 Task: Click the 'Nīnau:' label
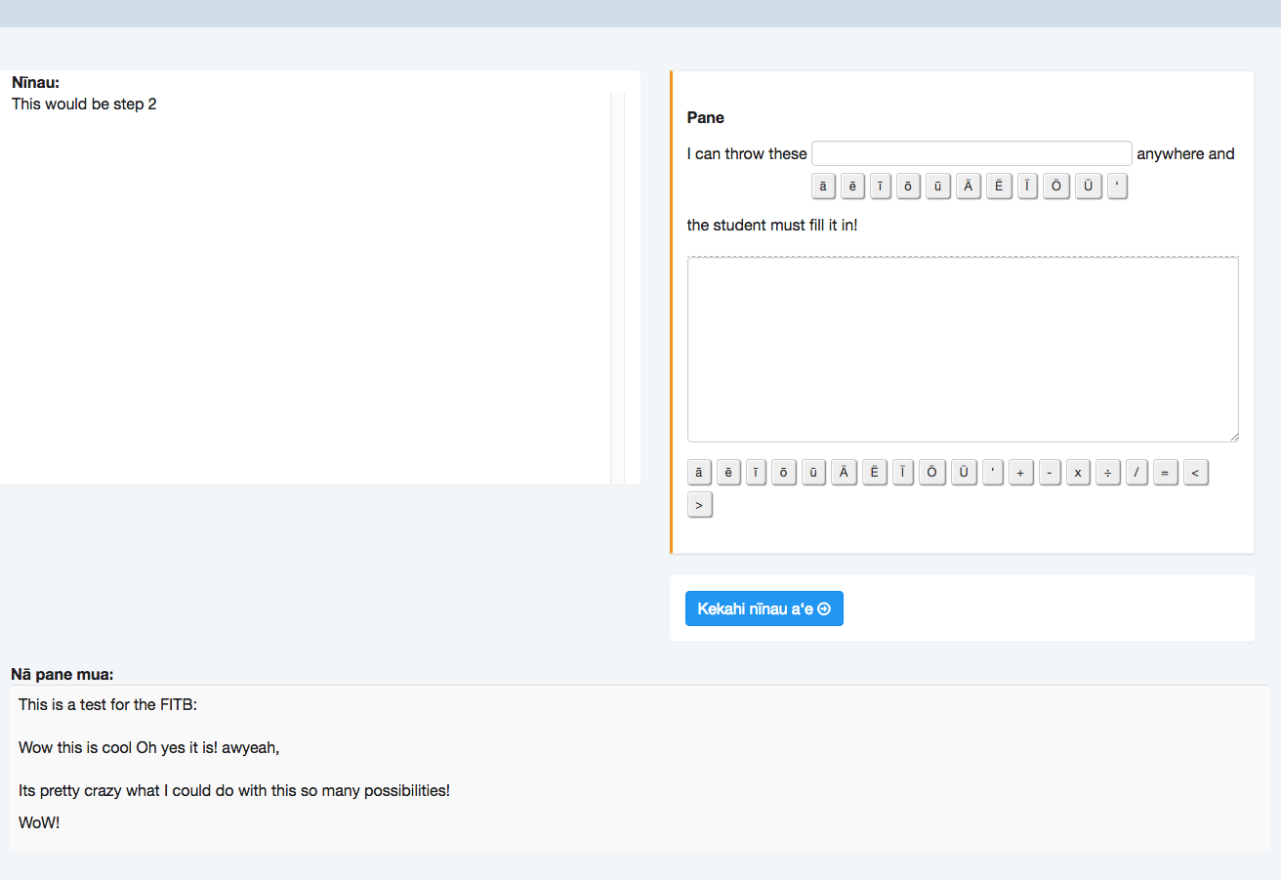coord(35,83)
